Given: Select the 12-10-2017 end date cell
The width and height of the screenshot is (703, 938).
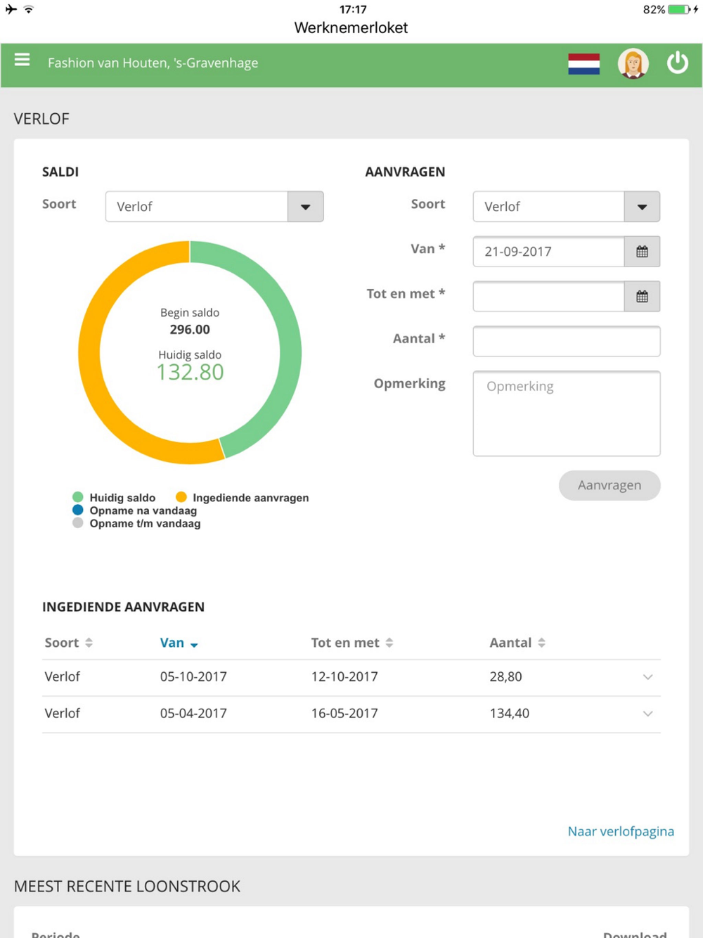Looking at the screenshot, I should pyautogui.click(x=344, y=677).
